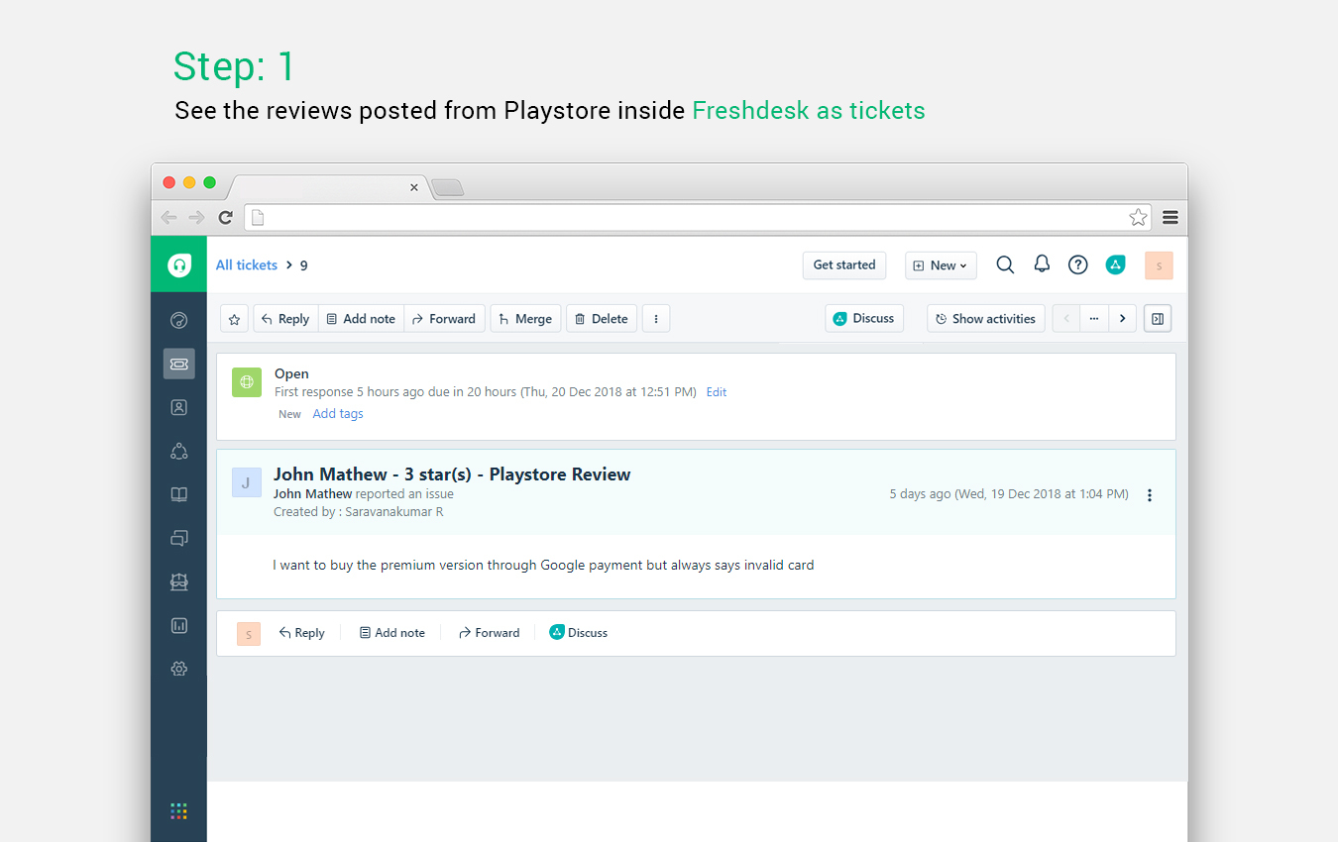Open the Freshdesk headset logo home
This screenshot has width=1338, height=842.
pos(178,264)
